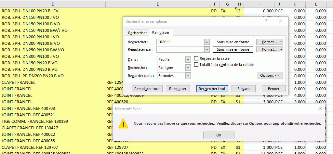Select the Remplacer tab
333x154 pixels.
[x=161, y=33]
